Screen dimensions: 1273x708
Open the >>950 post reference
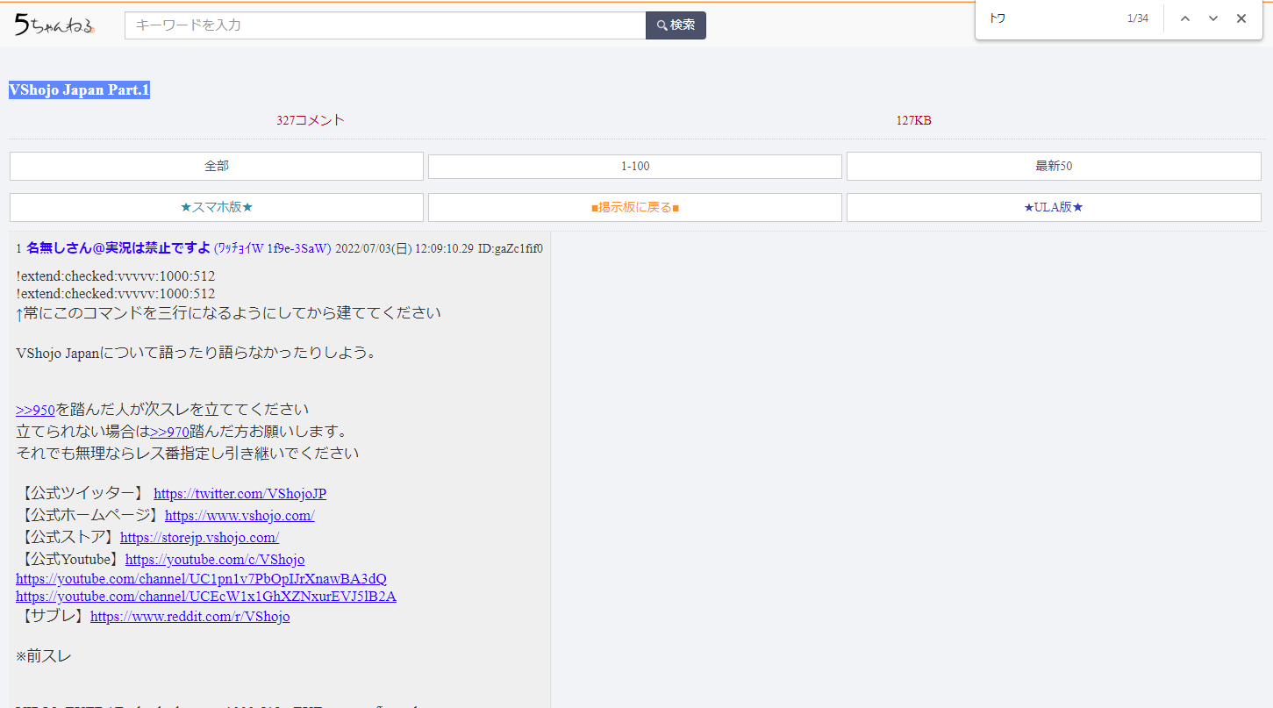(35, 410)
